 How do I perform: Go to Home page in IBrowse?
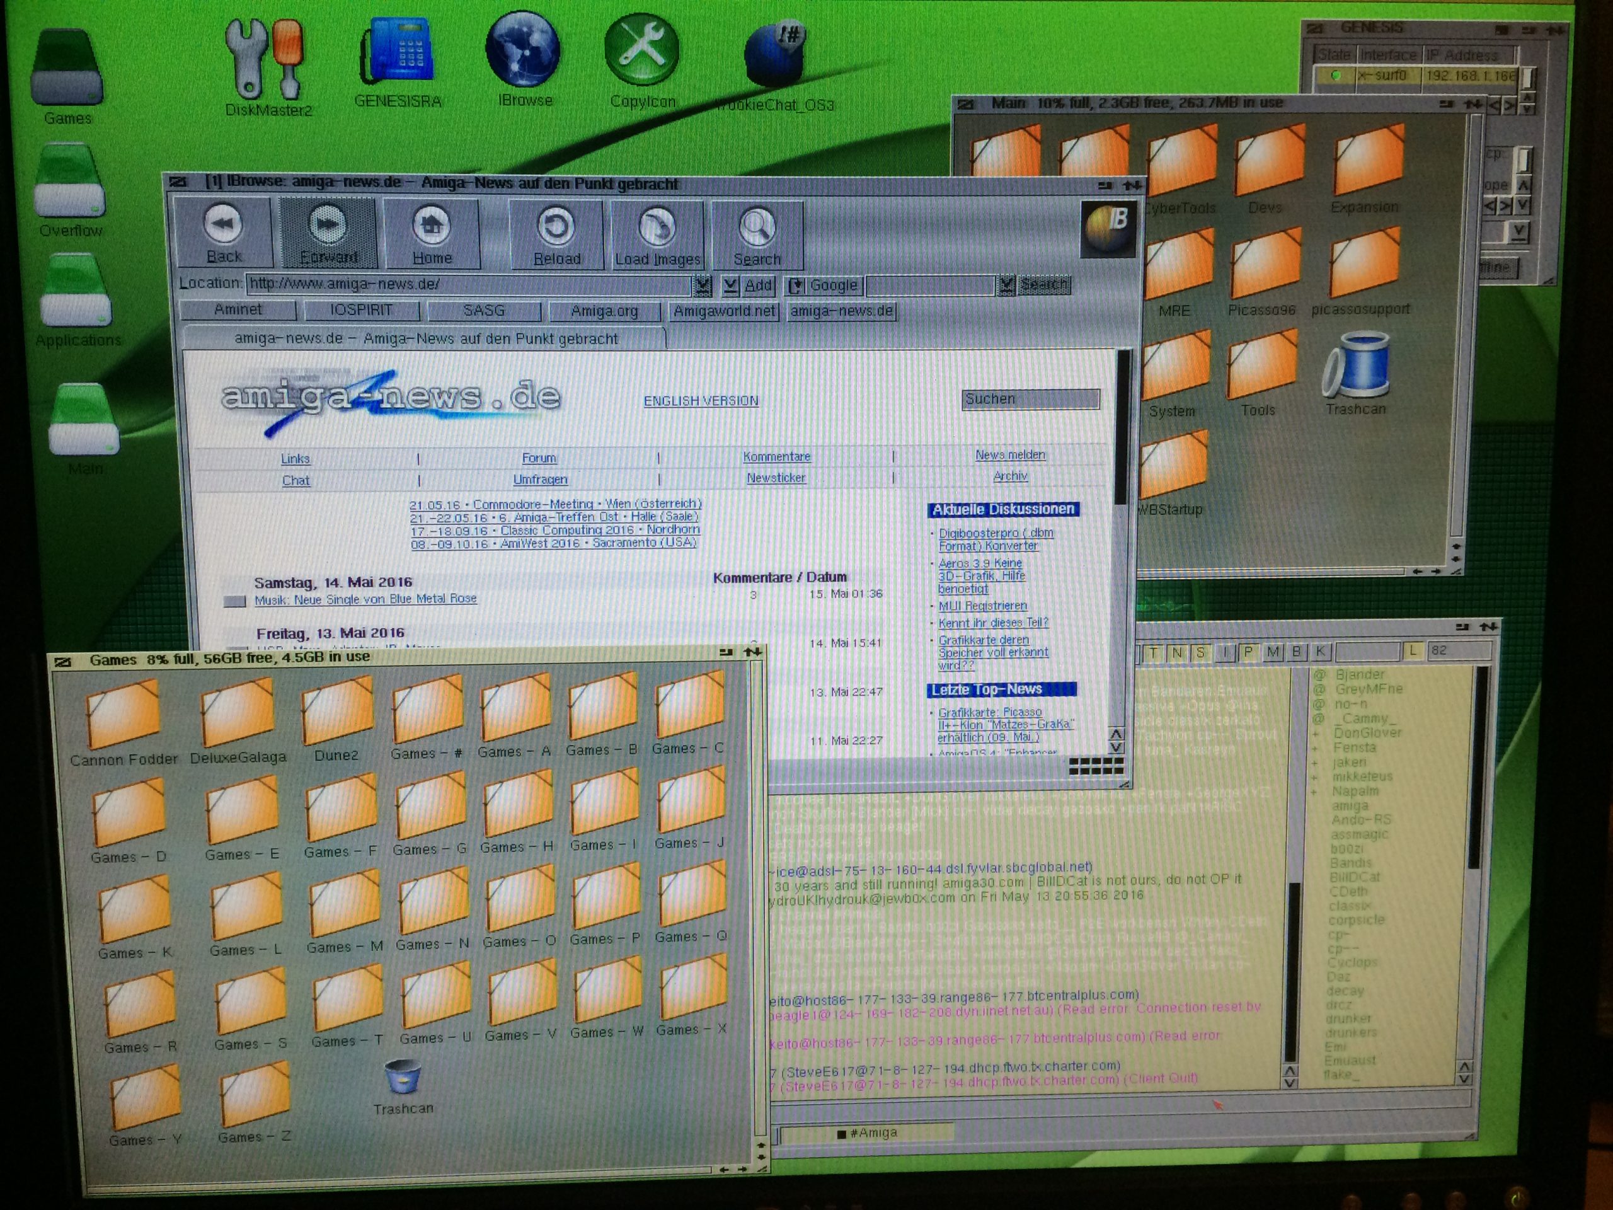[x=432, y=234]
